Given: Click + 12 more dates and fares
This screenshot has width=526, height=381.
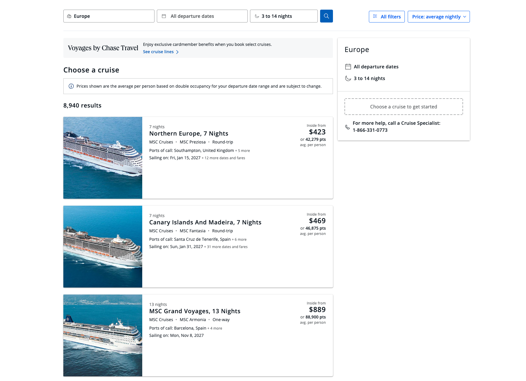Looking at the screenshot, I should tap(223, 158).
